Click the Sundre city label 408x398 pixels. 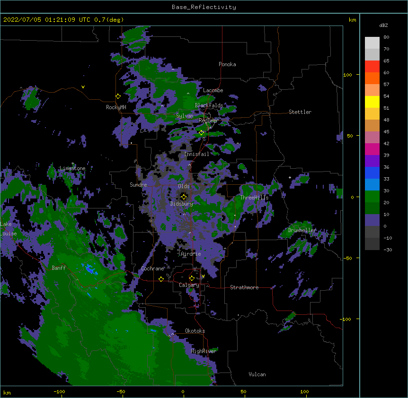coord(138,185)
